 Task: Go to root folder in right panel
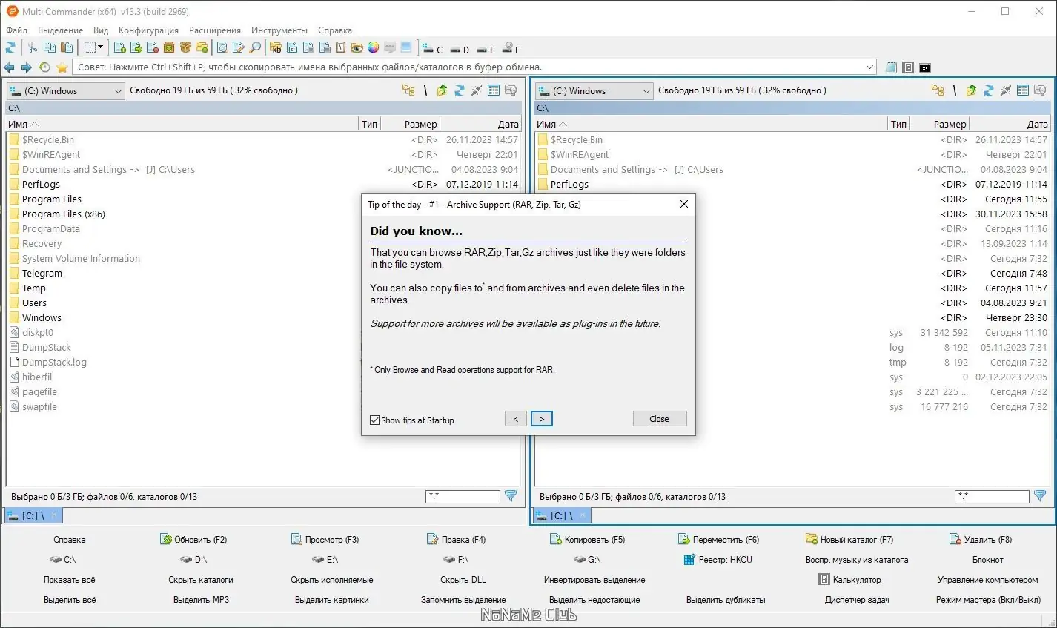pyautogui.click(x=955, y=90)
